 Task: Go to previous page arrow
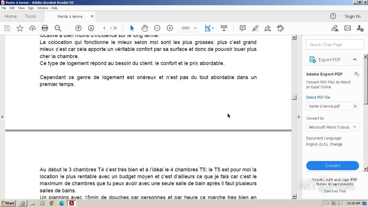point(78,28)
